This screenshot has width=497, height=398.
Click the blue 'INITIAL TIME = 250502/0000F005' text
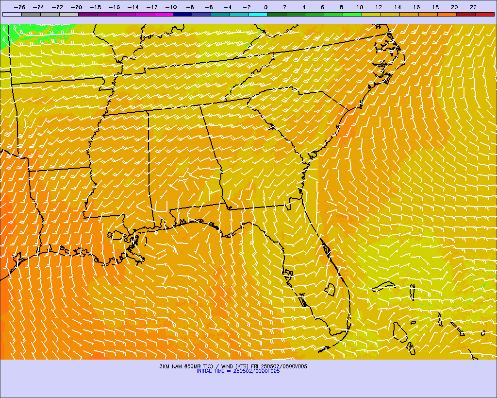[238, 371]
